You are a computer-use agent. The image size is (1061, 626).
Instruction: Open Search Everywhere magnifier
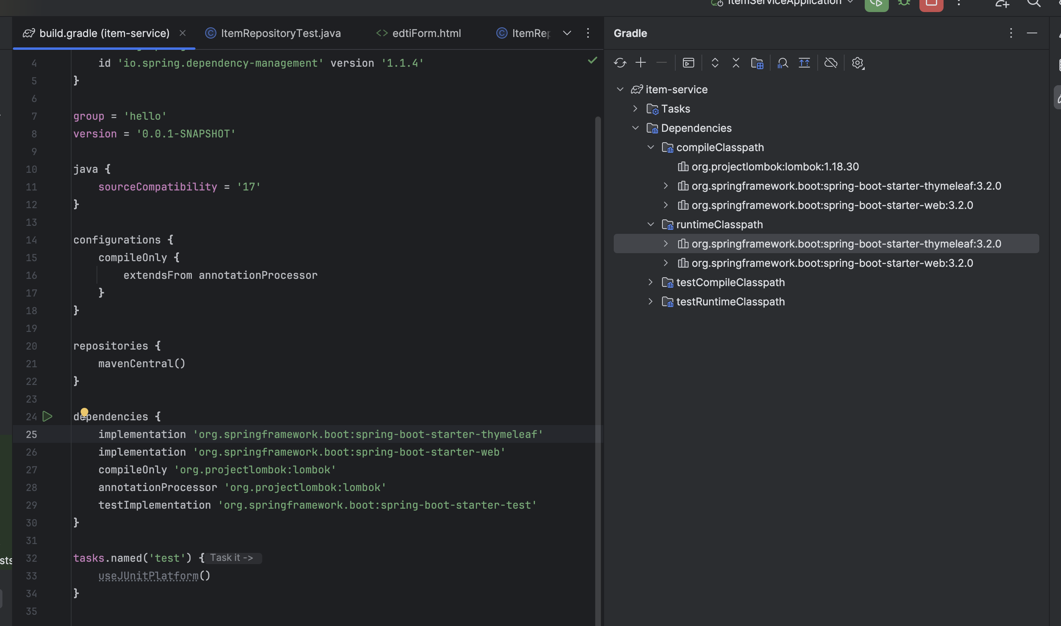tap(1034, 3)
